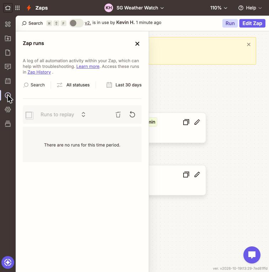Click the pencil edit icon on first step card
The height and width of the screenshot is (272, 269).
click(x=197, y=122)
